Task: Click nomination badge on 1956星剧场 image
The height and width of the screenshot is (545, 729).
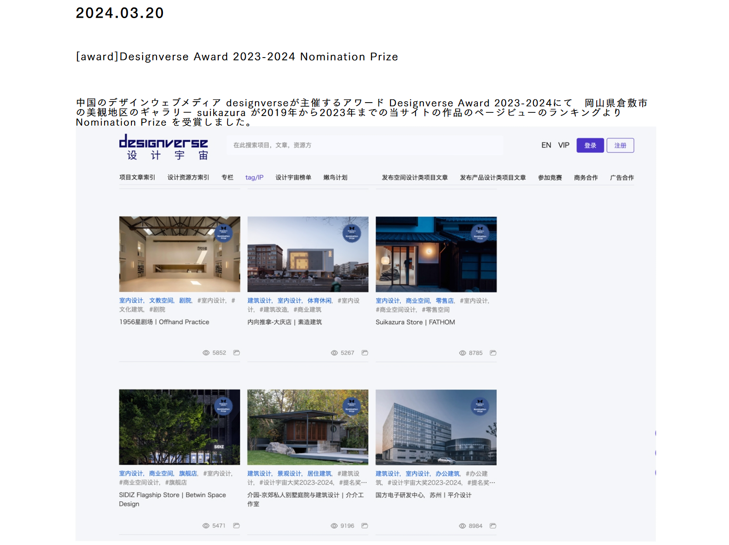Action: coord(223,234)
